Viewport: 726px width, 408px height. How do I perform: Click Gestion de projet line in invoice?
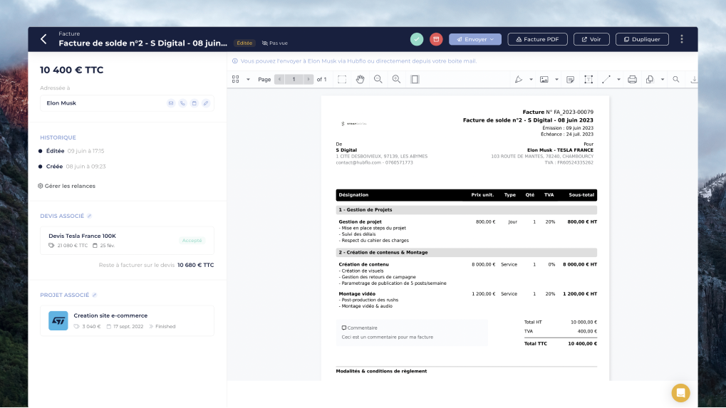[360, 221]
